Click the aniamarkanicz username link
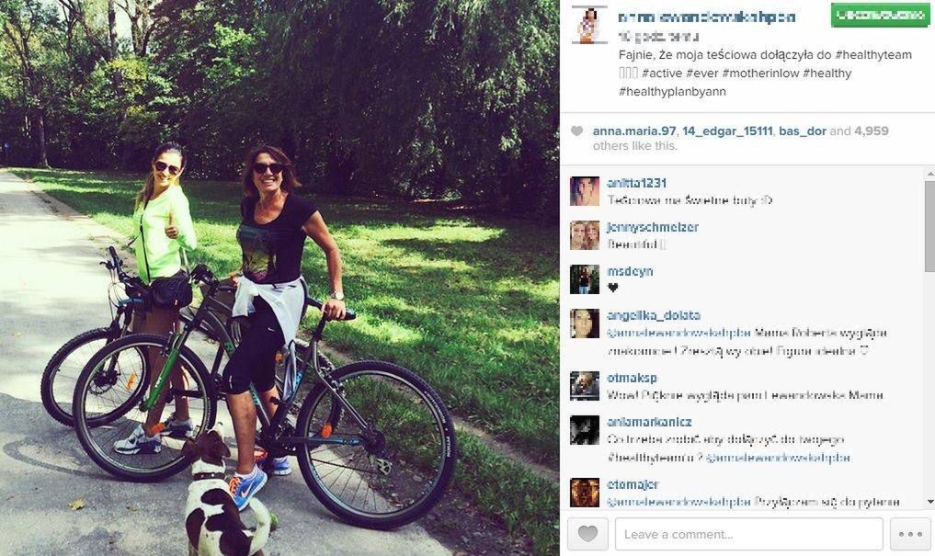This screenshot has height=556, width=935. (649, 422)
